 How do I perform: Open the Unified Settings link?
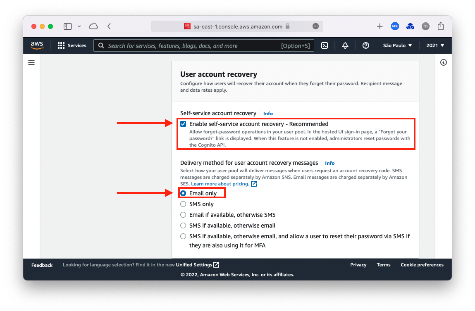click(194, 265)
